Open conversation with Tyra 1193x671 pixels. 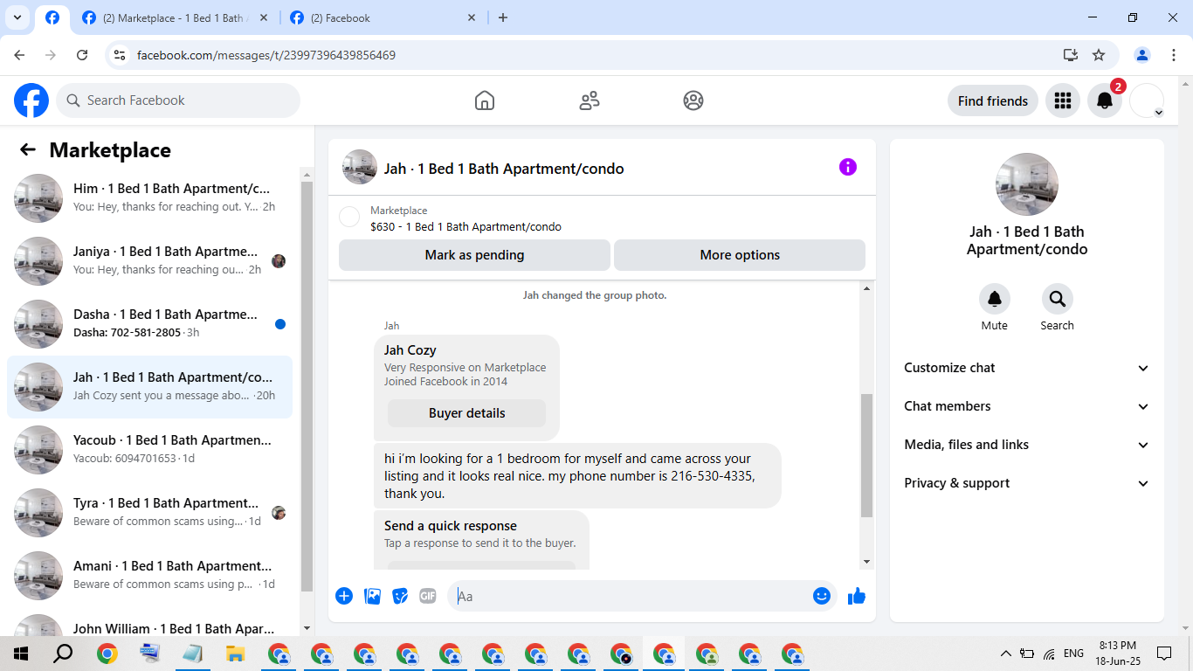pos(149,513)
